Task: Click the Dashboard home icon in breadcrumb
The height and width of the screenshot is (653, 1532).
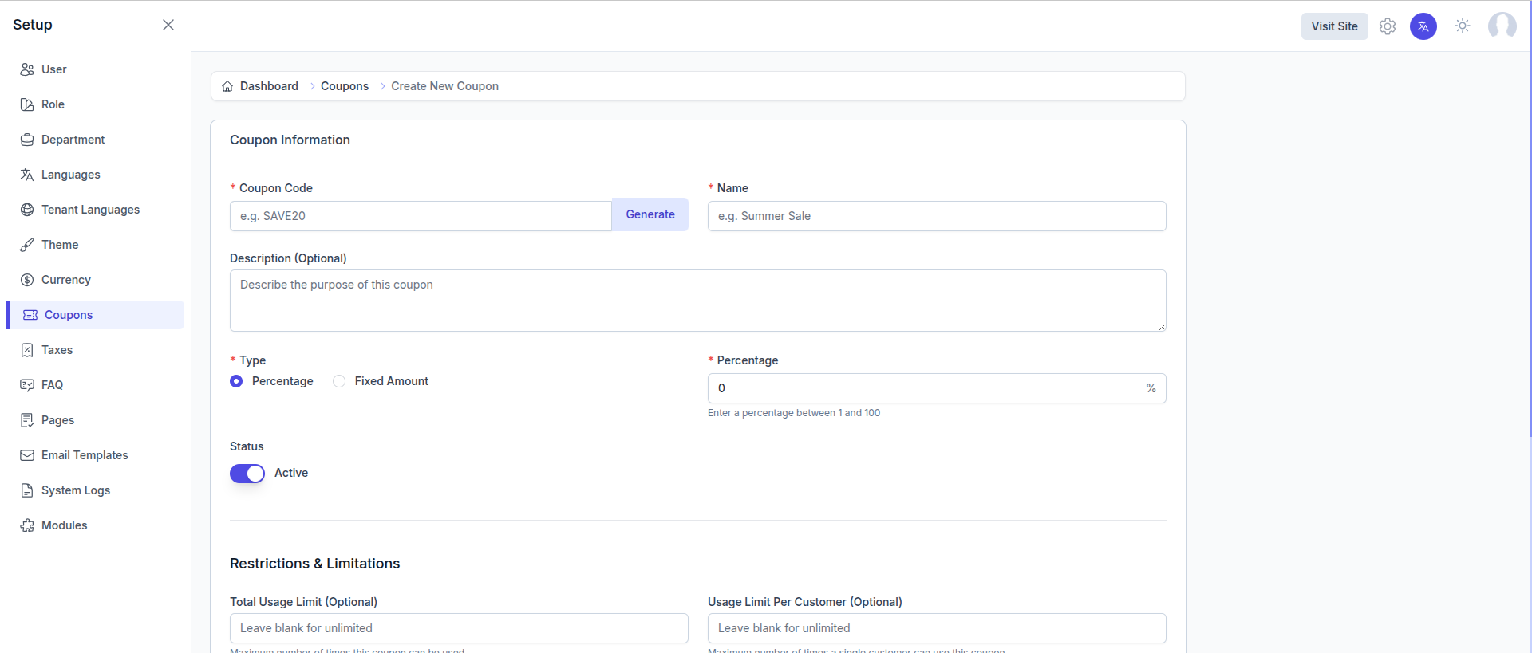Action: click(227, 86)
